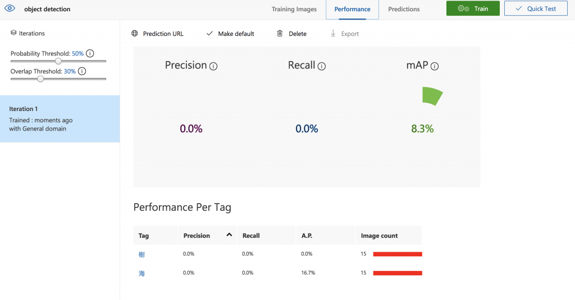Show the Precision info tooltip icon

pos(213,66)
